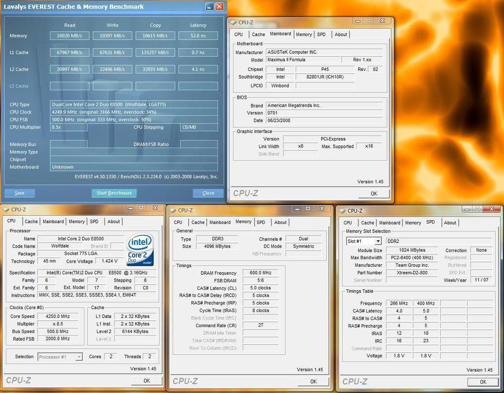Close the EVEREST benchmark window
This screenshot has width=504, height=393.
coord(220,6)
